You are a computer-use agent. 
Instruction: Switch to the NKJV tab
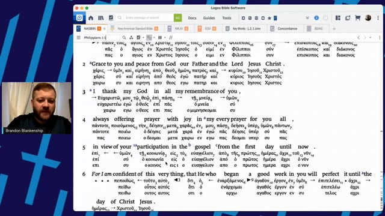[179, 29]
